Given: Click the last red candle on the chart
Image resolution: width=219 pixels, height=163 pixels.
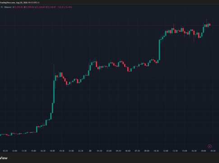Looking at the screenshot, I should [210, 24].
